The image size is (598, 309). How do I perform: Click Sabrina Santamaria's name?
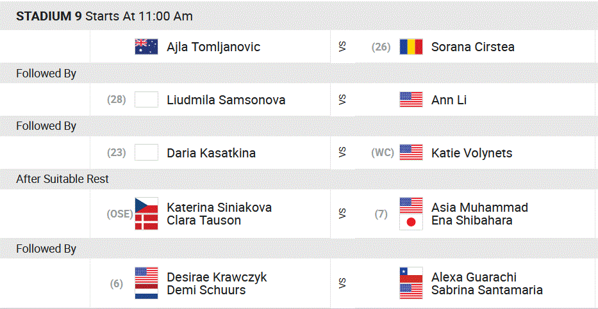[x=486, y=290]
